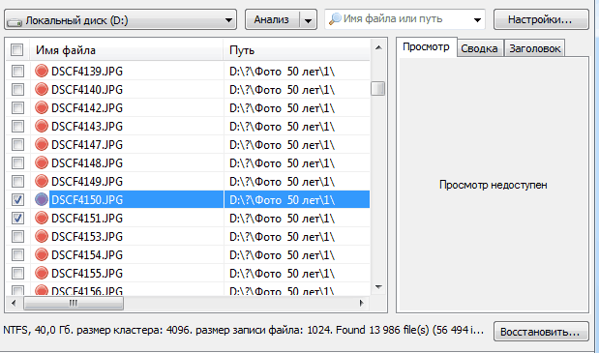Viewport: 599px width, 353px height.
Task: Open Настройки... settings button
Action: [541, 19]
